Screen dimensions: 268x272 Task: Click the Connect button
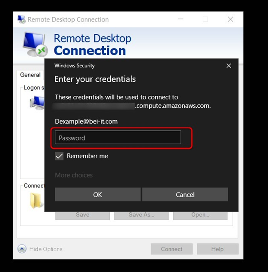tap(172, 249)
